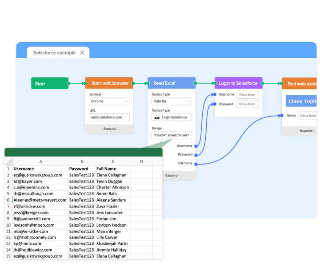Click cell jessl@kreiger.com
Viewport: 320px width, 268px height.
pyautogui.click(x=40, y=213)
